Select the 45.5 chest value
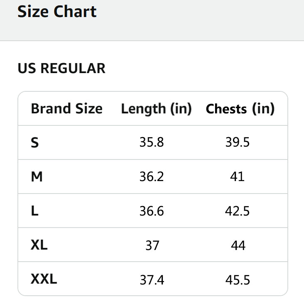The image size is (304, 304). (238, 279)
